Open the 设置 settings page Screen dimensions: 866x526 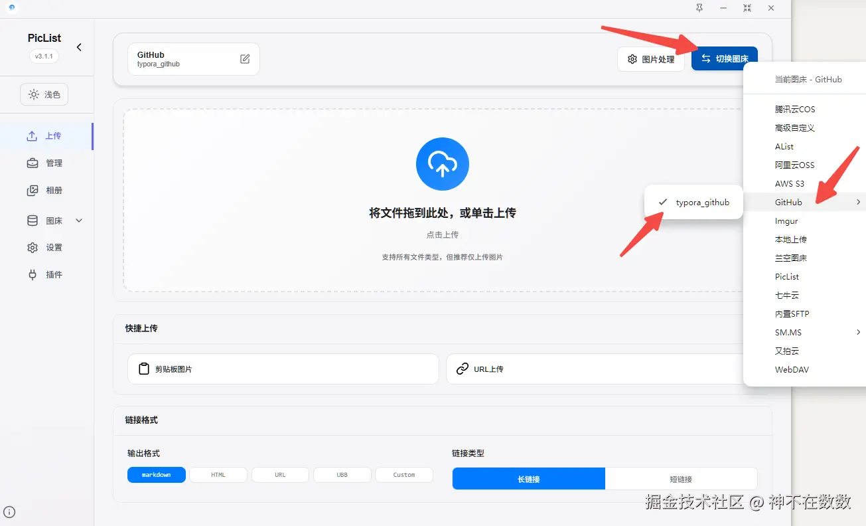[x=46, y=248]
